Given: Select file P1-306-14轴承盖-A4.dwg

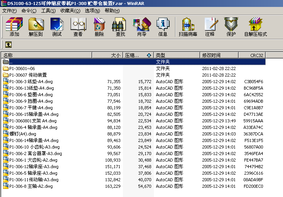Looking at the screenshot, I should (34, 140).
